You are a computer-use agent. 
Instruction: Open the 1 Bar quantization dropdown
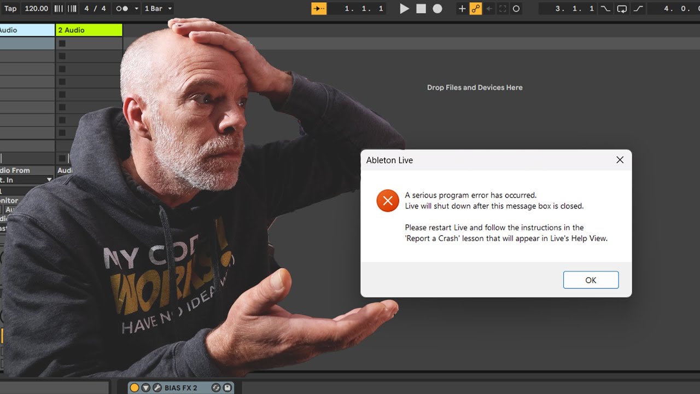pos(158,9)
